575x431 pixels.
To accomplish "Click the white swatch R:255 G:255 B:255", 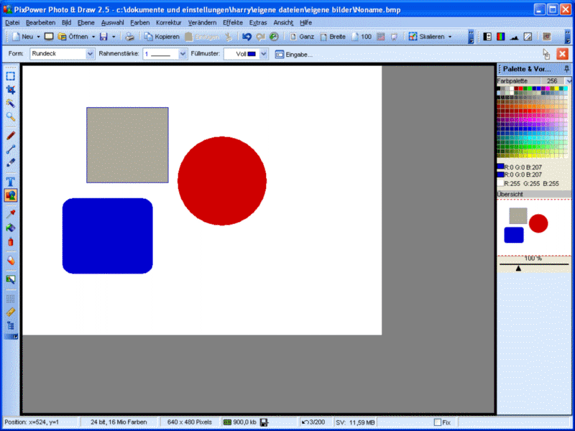I will pyautogui.click(x=500, y=183).
